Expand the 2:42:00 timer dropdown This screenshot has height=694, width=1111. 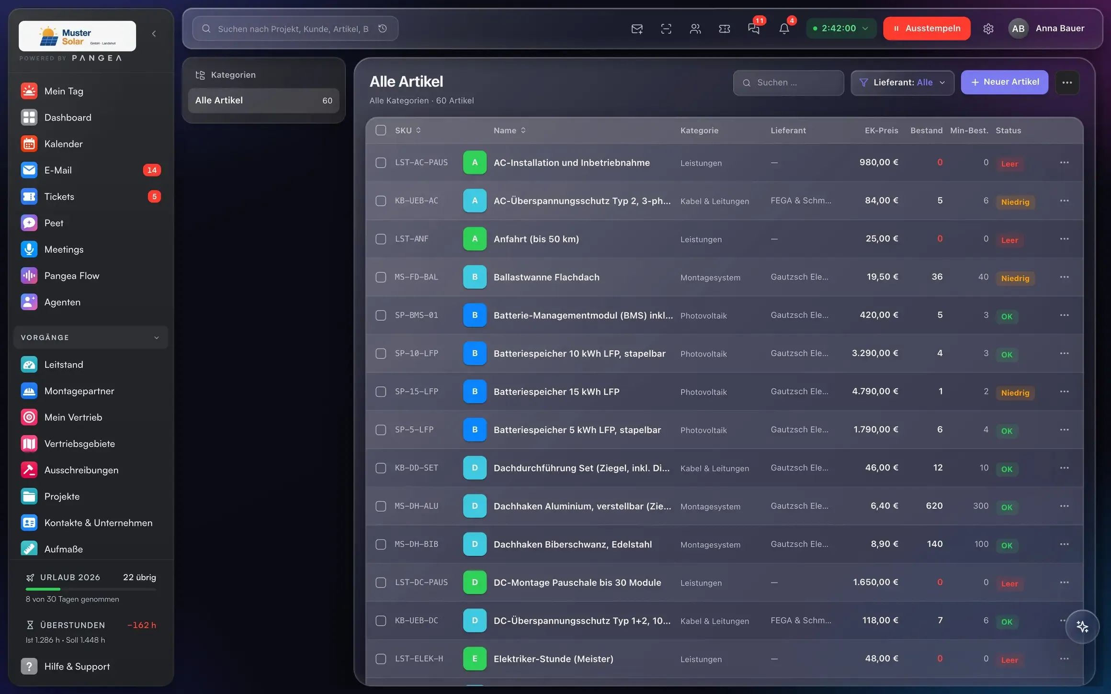point(841,28)
